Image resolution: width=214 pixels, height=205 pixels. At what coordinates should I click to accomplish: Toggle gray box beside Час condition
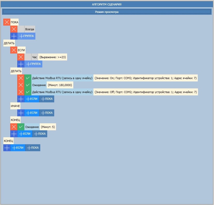28,57
